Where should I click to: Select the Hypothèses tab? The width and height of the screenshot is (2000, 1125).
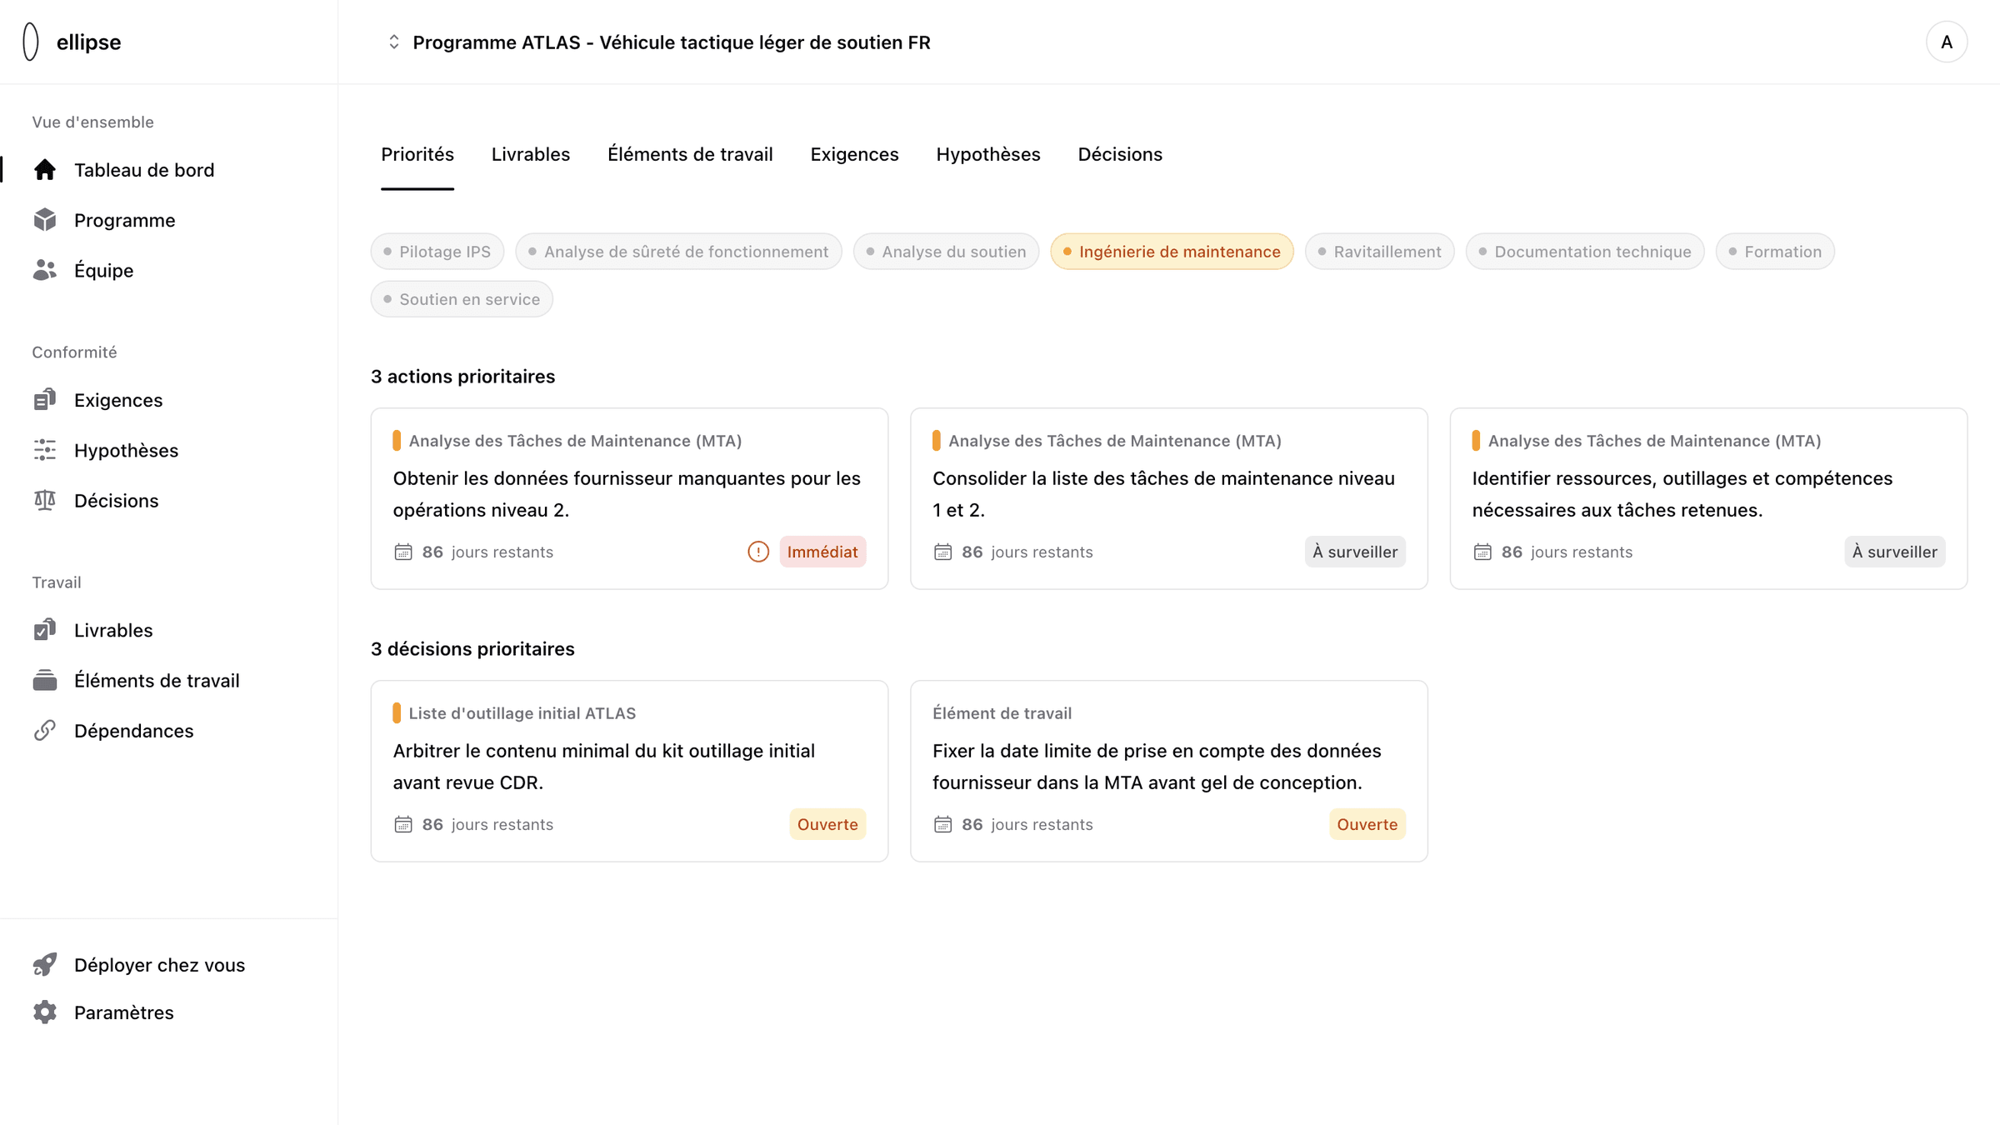[x=988, y=154]
